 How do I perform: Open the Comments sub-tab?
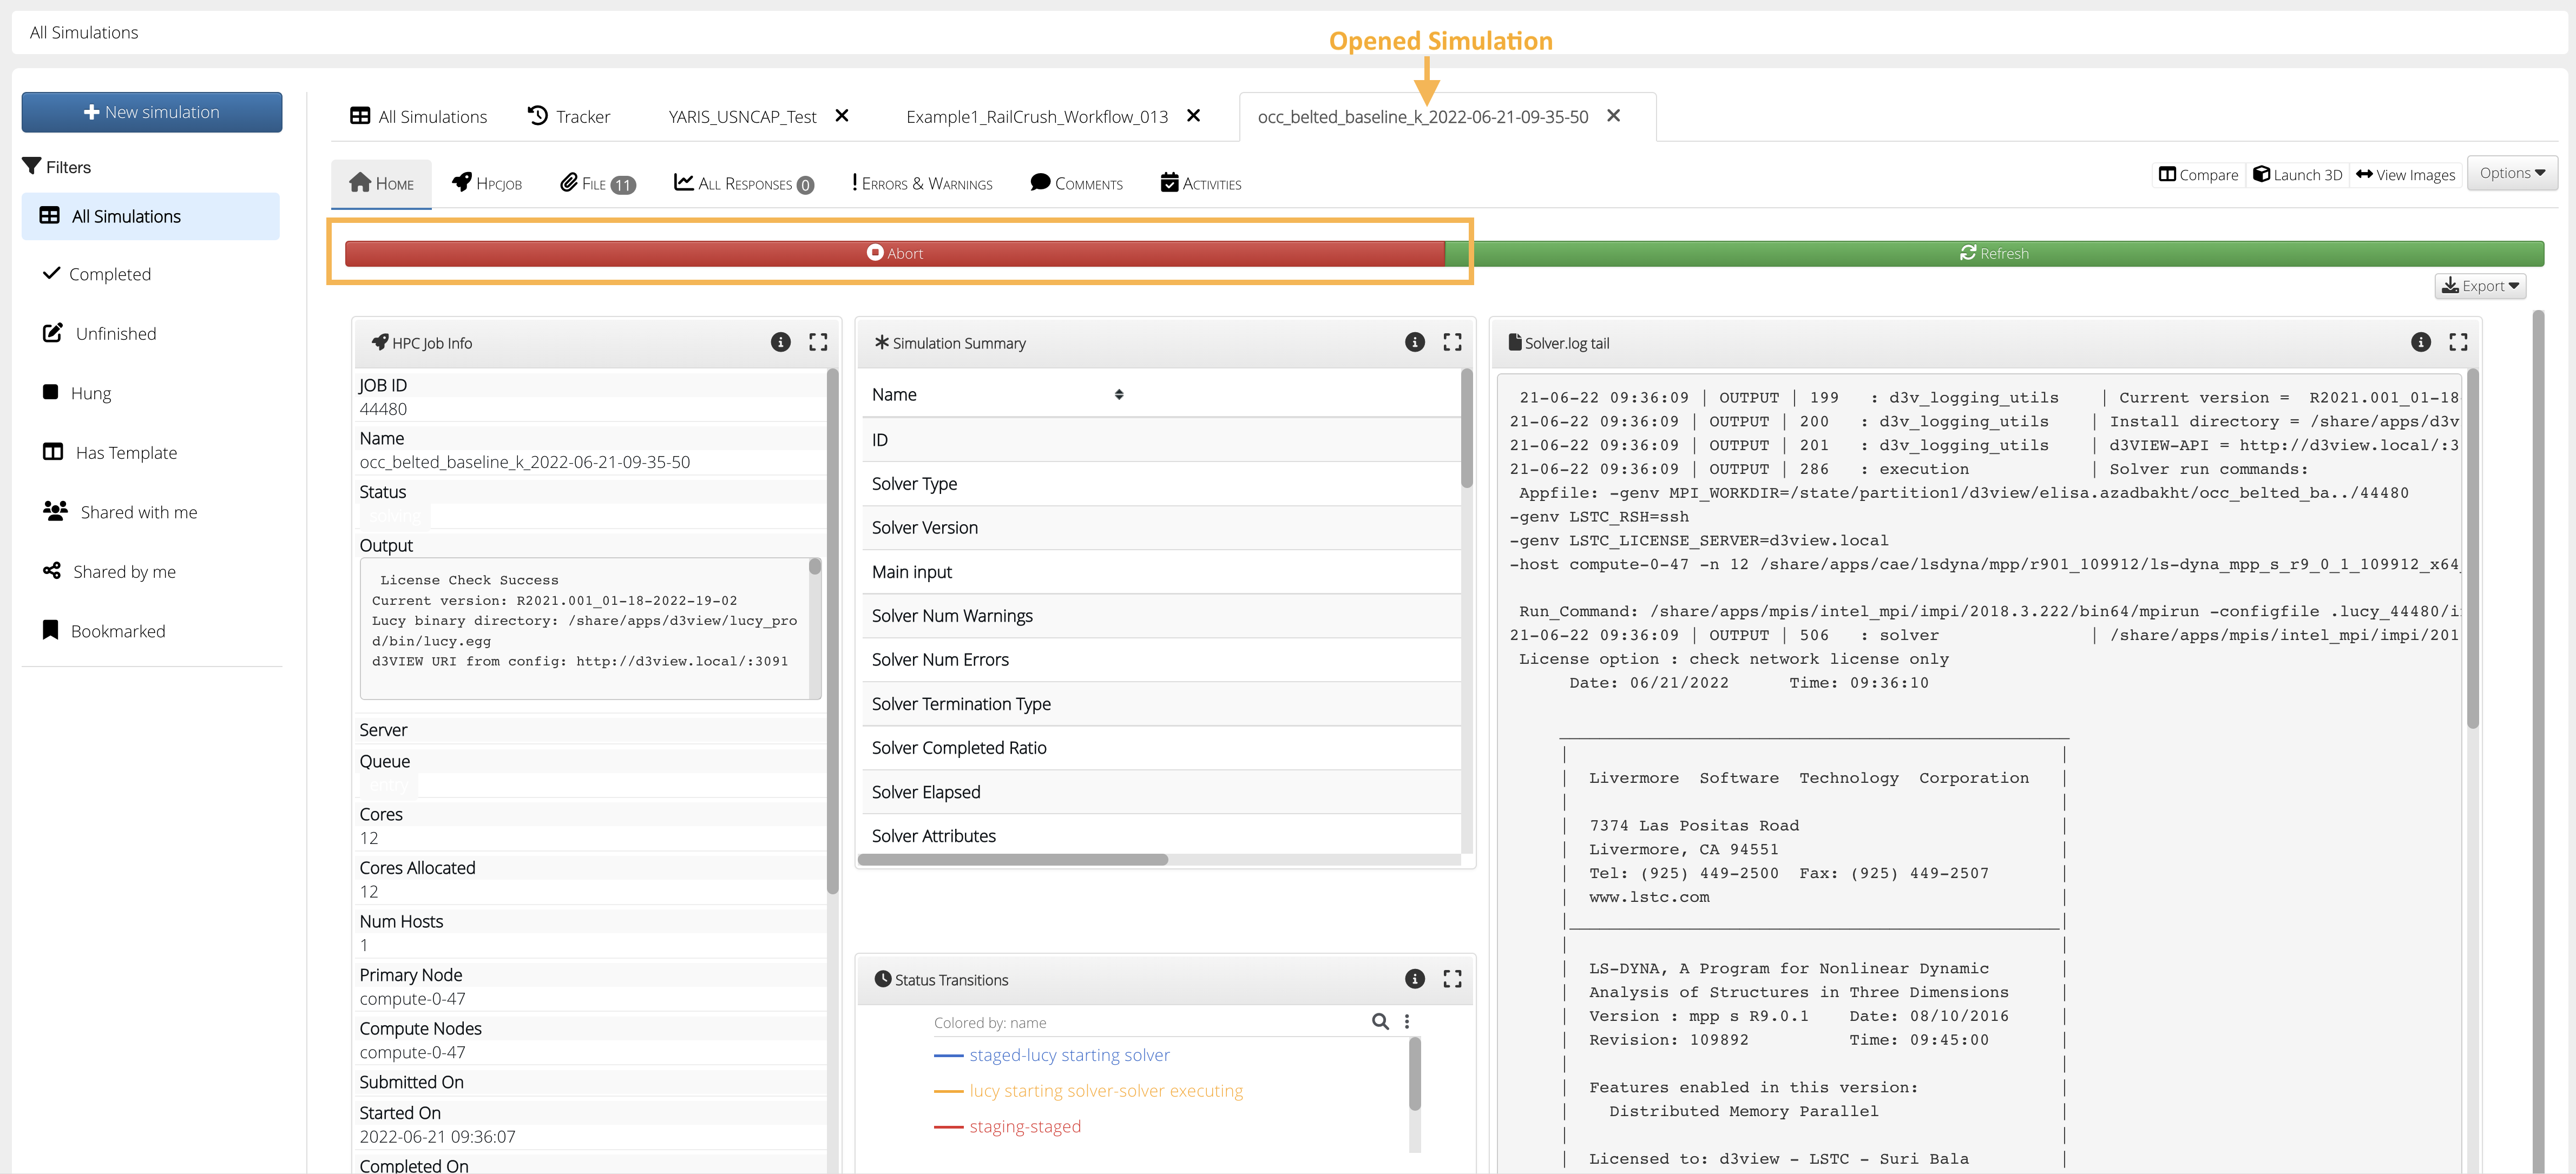[x=1077, y=183]
